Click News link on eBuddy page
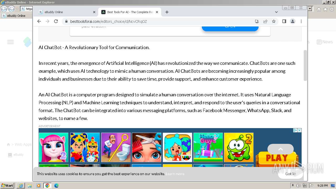The width and height of the screenshot is (336, 189). [325, 42]
